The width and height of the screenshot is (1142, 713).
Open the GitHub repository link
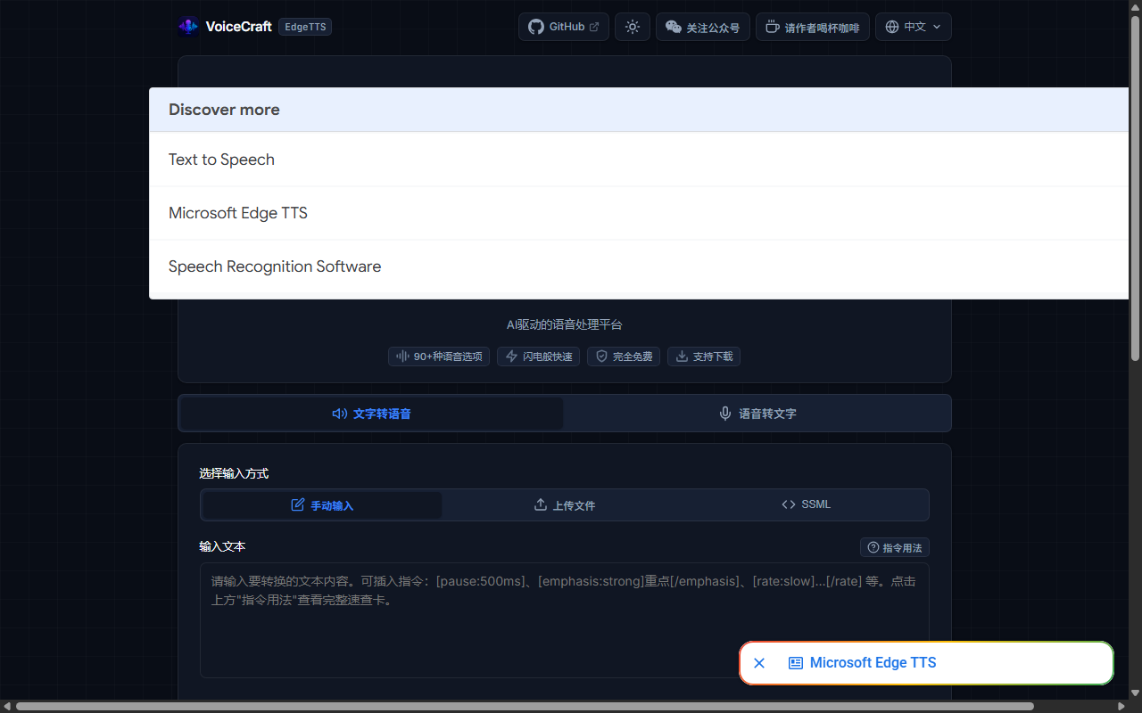564,27
